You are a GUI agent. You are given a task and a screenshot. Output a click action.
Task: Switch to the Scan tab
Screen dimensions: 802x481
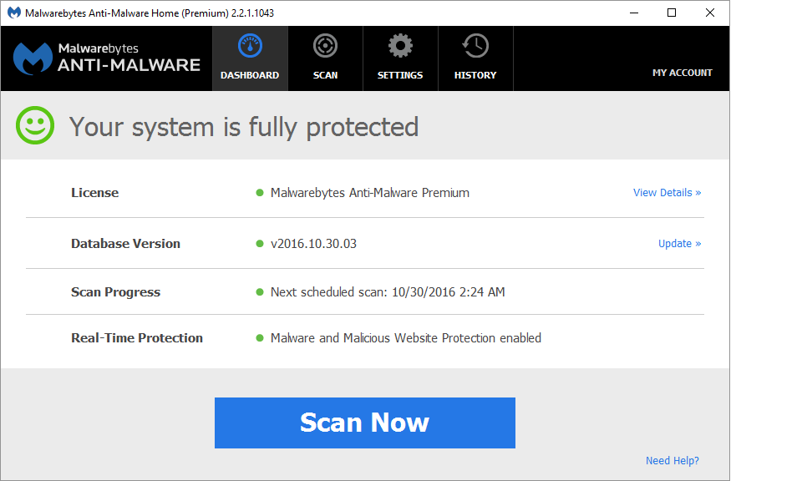(325, 58)
